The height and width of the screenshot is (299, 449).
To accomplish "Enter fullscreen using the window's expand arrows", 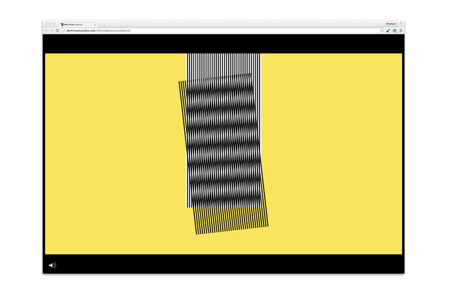I will (401, 24).
